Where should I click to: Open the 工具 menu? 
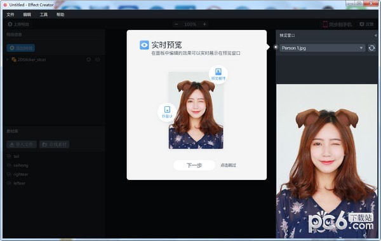[44, 15]
